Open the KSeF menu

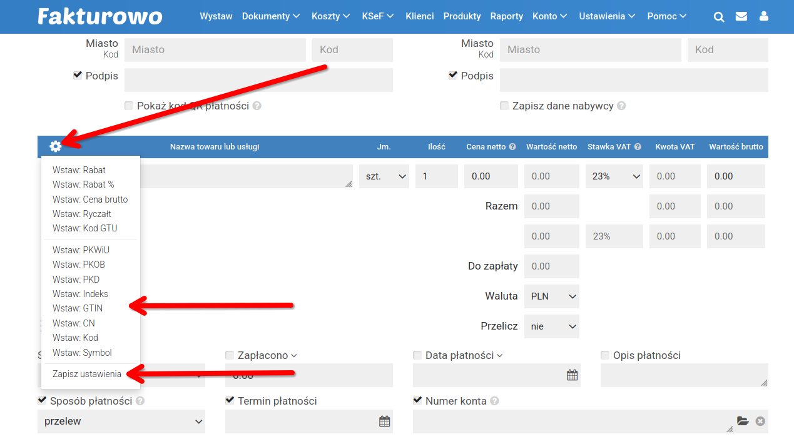[377, 17]
